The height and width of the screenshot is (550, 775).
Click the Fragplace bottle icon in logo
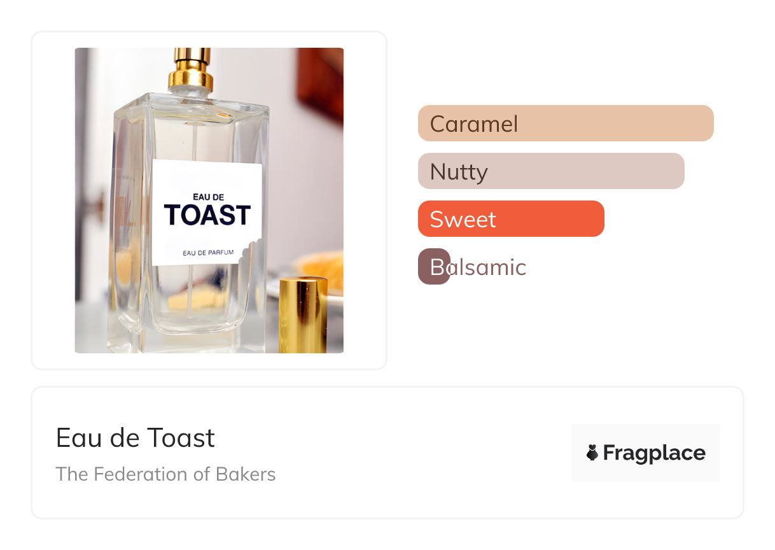coord(592,453)
